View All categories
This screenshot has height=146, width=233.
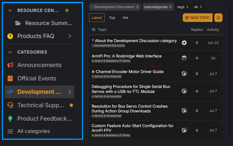click(x=34, y=131)
